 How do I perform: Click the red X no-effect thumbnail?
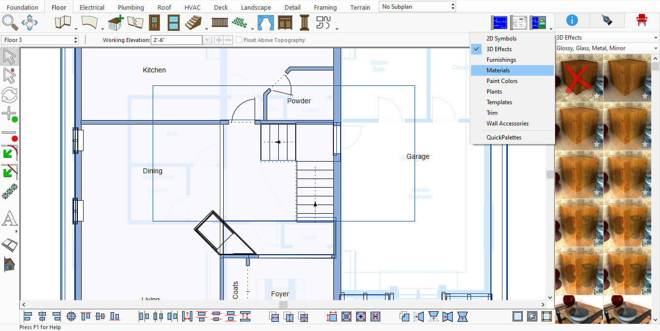tap(578, 77)
